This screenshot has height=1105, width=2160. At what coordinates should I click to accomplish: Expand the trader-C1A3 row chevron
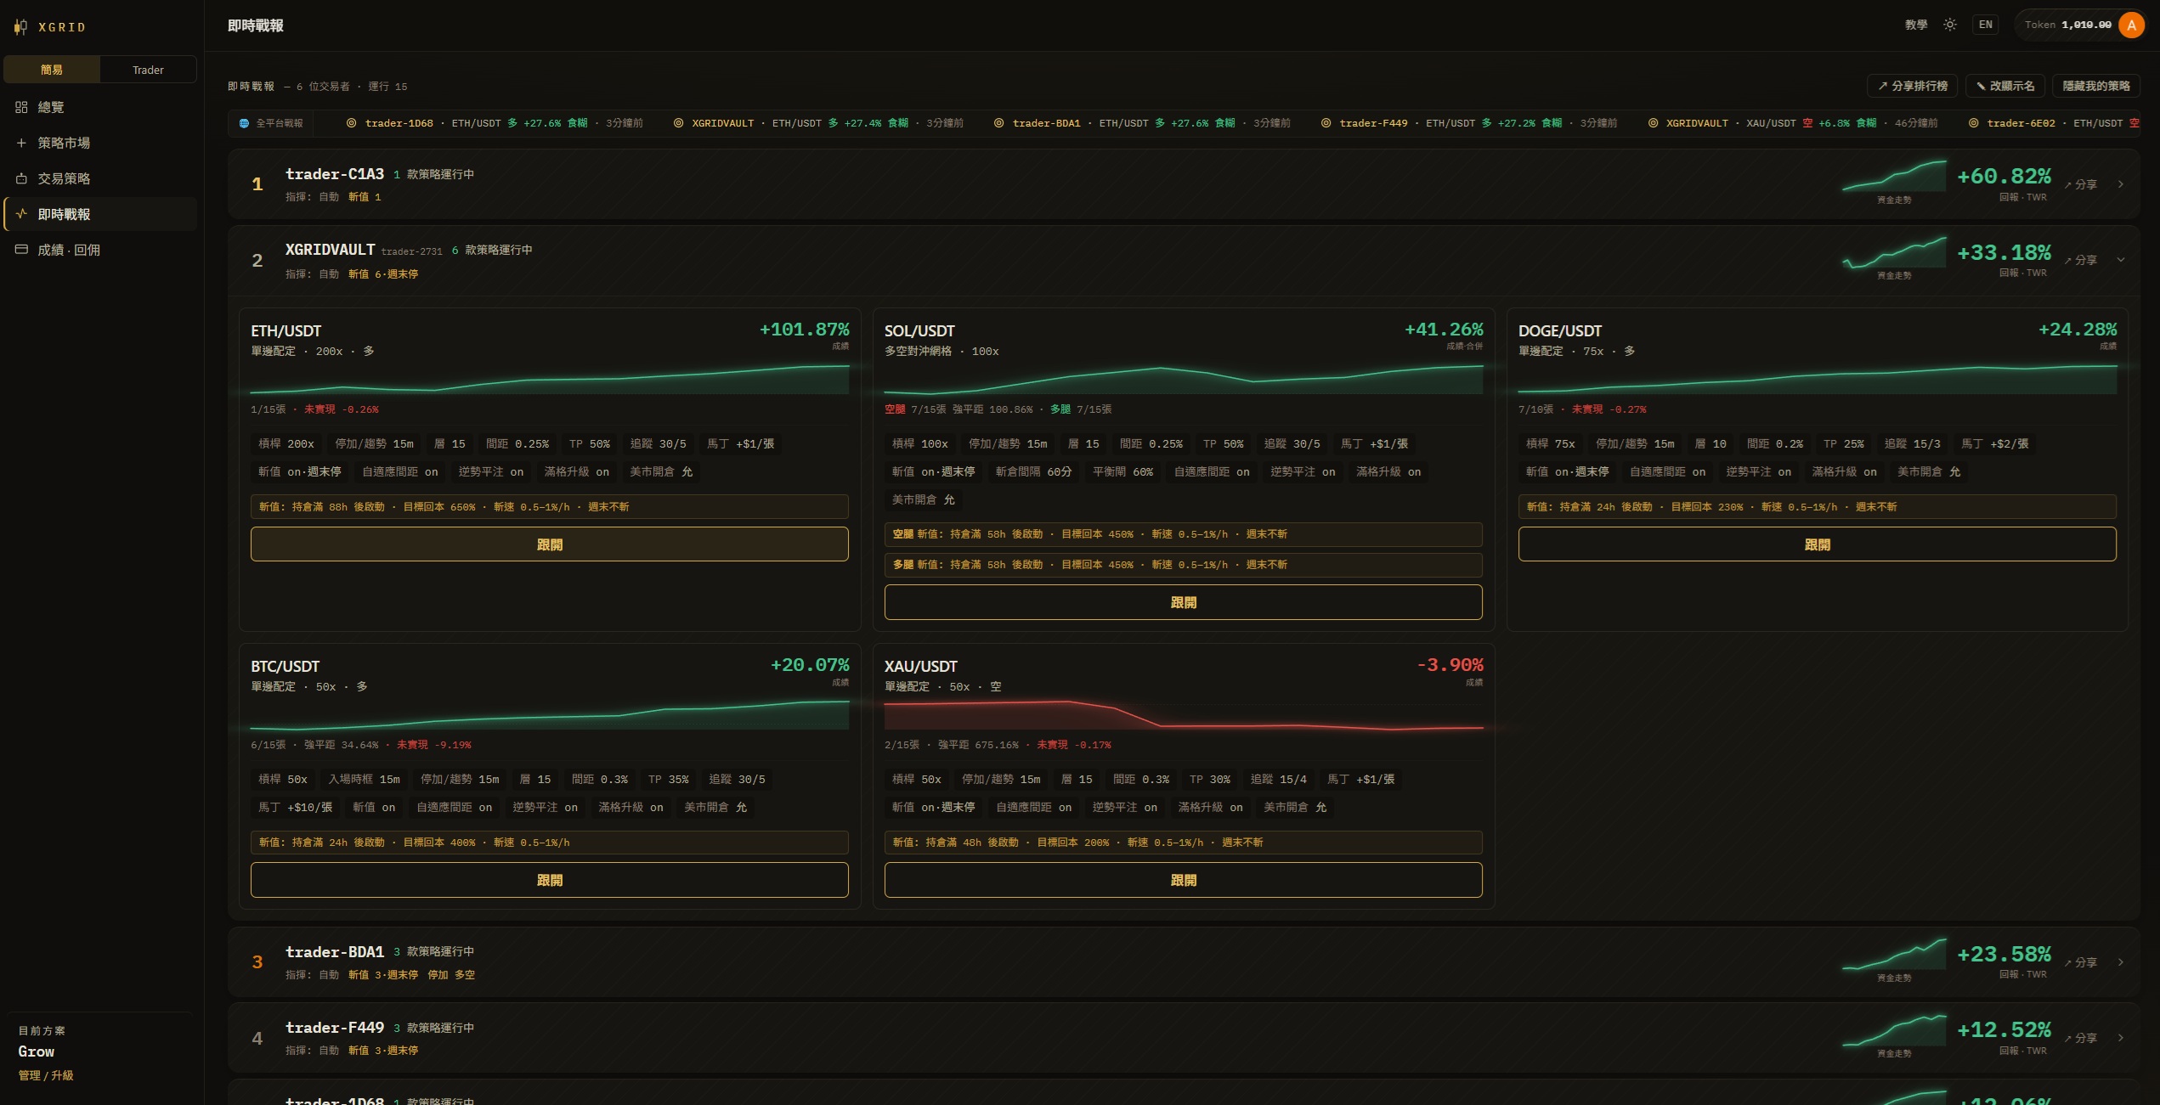2121,184
